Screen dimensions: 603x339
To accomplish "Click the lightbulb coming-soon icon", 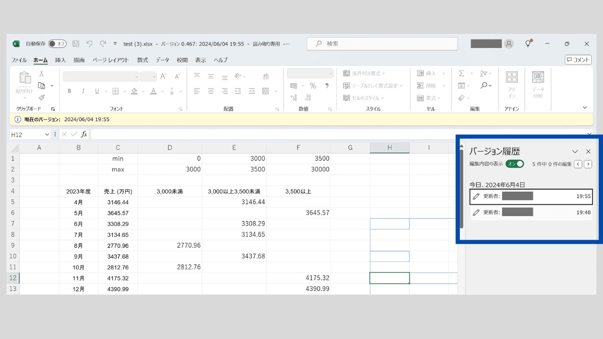I will click(529, 43).
